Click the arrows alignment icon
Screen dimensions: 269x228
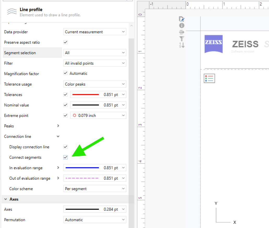[x=182, y=32]
